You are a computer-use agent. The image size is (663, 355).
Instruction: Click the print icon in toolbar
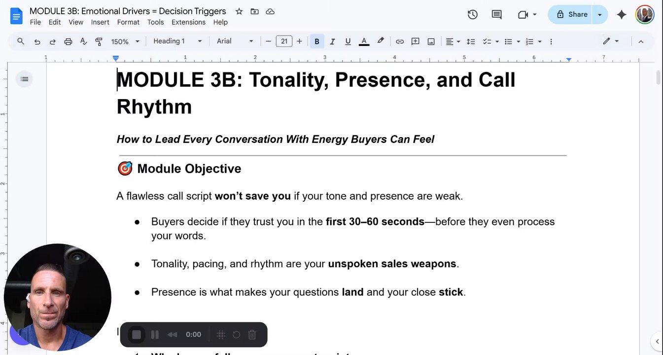point(68,41)
